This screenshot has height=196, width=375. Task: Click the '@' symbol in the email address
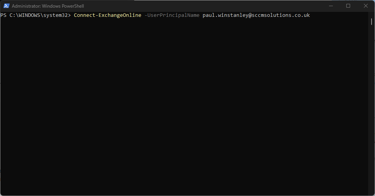pyautogui.click(x=250, y=15)
